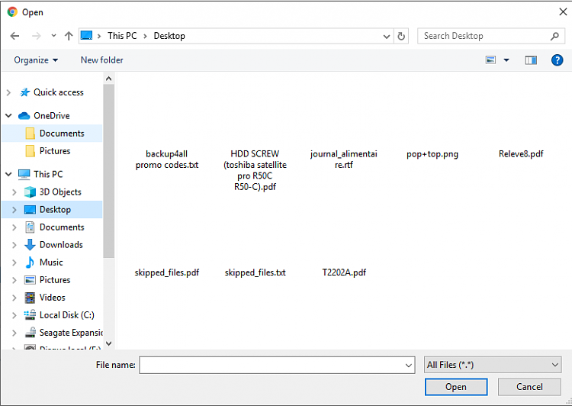572x406 pixels.
Task: Click the Music note icon
Action: tap(30, 263)
